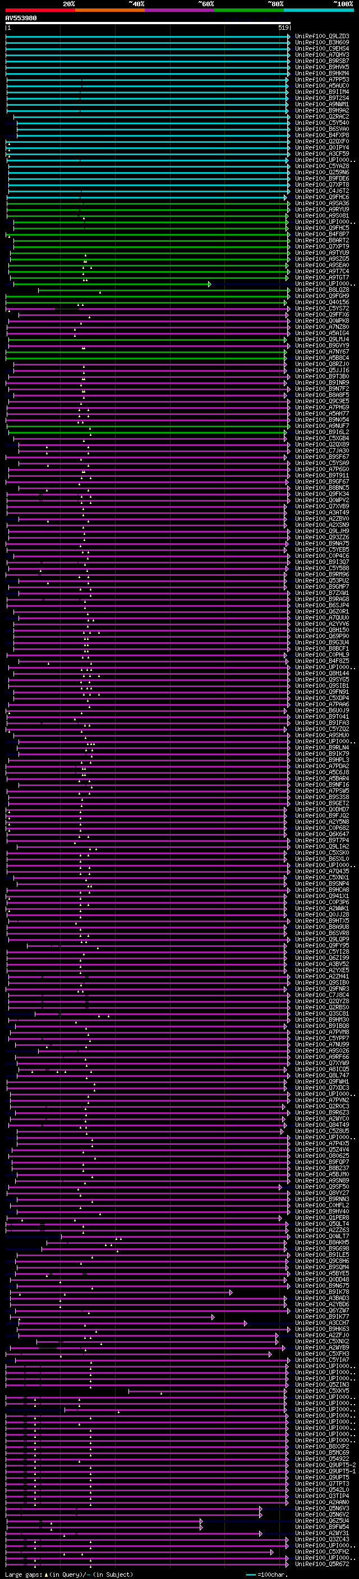Select the UniRef100_Q9FK34 label

pos(323,494)
